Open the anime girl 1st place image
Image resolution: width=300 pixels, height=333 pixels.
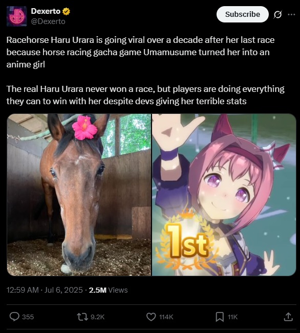point(224,195)
